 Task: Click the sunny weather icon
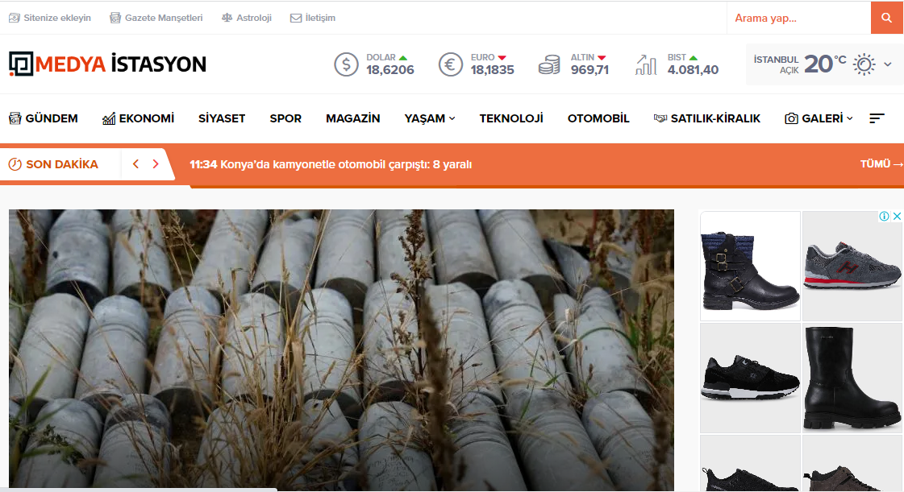(864, 64)
